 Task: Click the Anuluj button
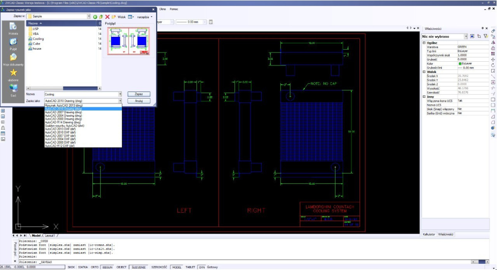click(139, 101)
